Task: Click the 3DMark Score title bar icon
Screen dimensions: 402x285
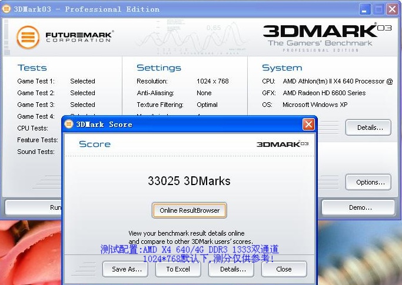Action: tap(68, 124)
